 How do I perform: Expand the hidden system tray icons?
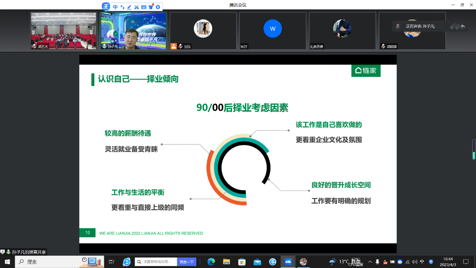point(370,262)
